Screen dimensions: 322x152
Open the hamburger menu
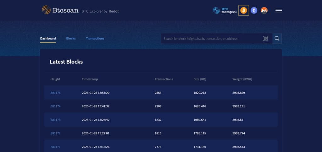tap(279, 11)
